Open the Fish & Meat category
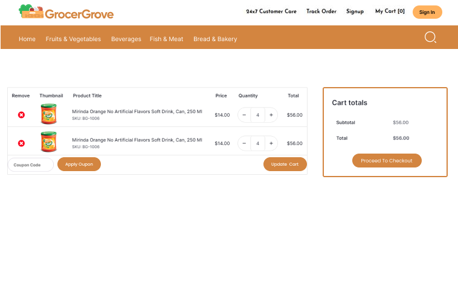 pyautogui.click(x=166, y=39)
